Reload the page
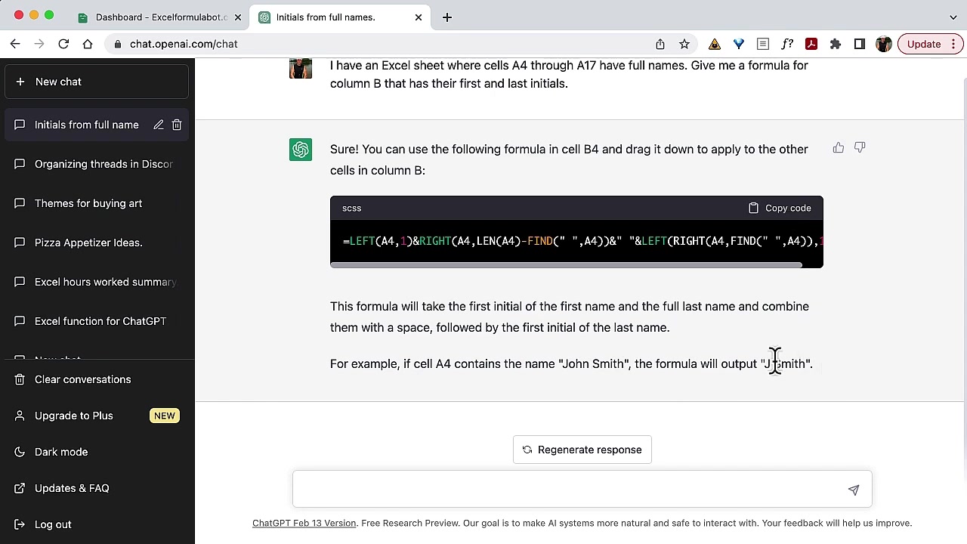967x544 pixels. click(x=63, y=44)
